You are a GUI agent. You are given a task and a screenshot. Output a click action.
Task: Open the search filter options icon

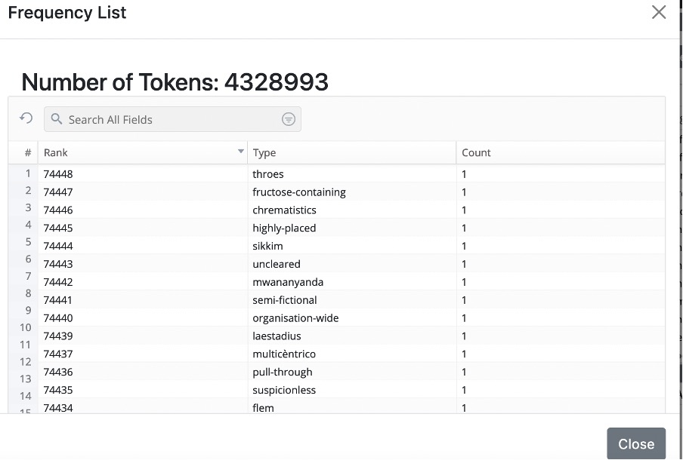click(x=288, y=119)
